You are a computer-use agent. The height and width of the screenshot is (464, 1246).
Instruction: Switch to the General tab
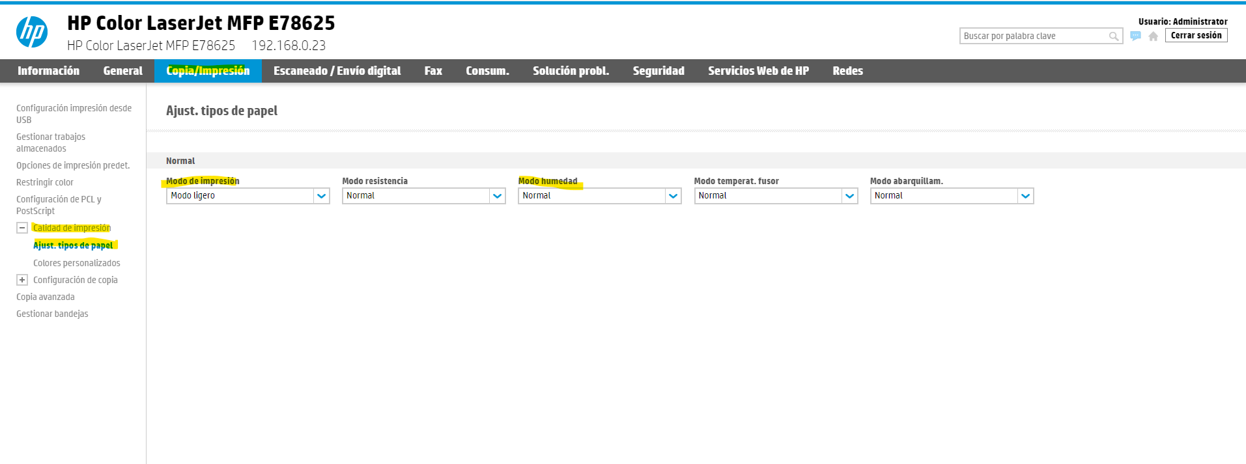tap(122, 71)
